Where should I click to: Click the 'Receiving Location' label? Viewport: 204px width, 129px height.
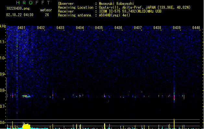point(76,7)
